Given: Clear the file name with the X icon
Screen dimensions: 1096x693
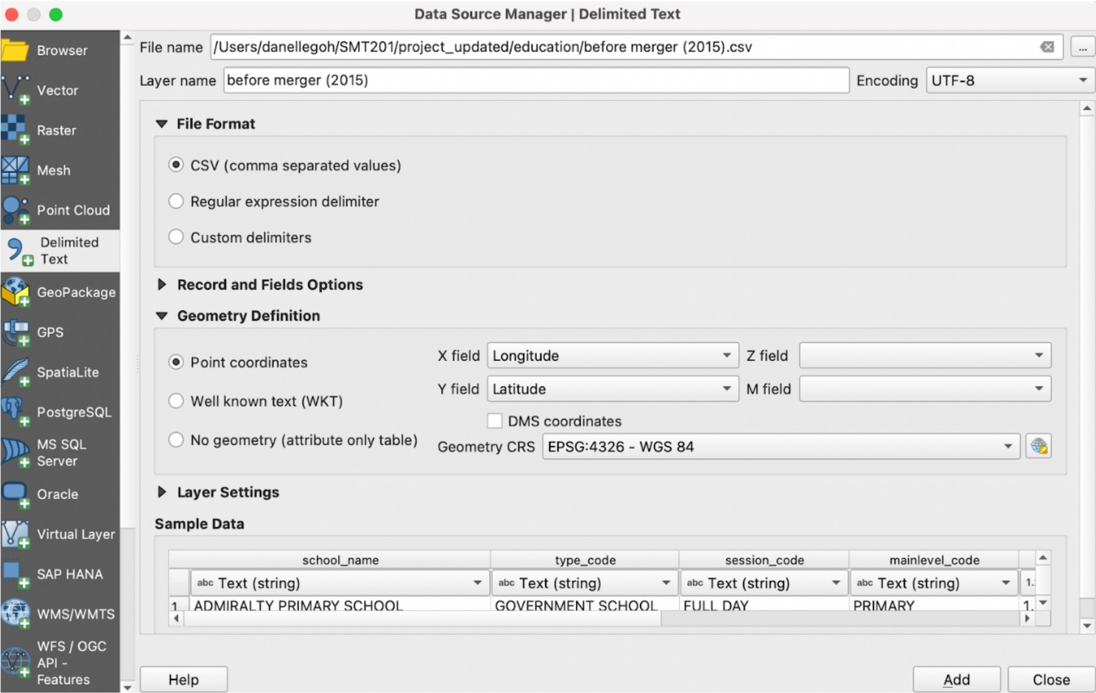Looking at the screenshot, I should pos(1047,47).
